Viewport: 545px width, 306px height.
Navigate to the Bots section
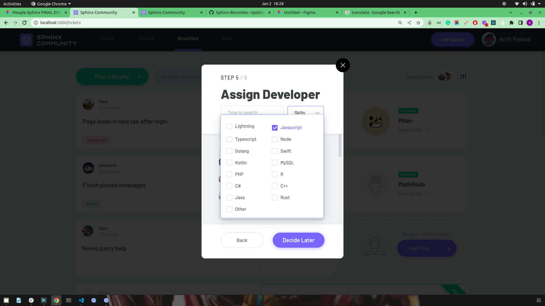coord(227,39)
